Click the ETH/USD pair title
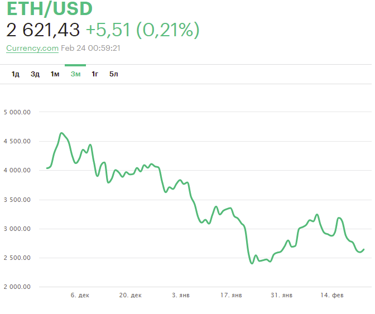Viewport: 375px width, 314px height. pyautogui.click(x=49, y=9)
